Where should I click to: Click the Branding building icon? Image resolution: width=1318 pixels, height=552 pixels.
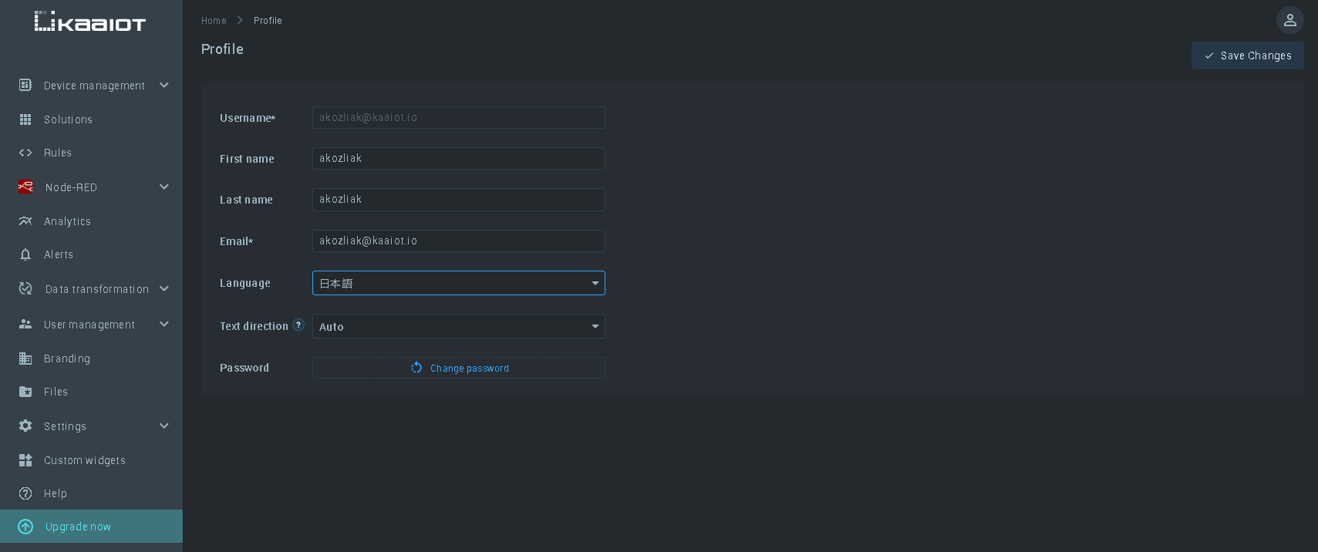(25, 358)
